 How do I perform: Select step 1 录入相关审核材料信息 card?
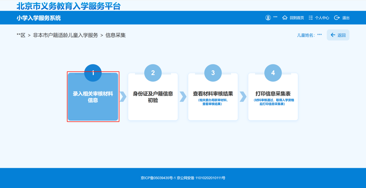pyautogui.click(x=93, y=97)
